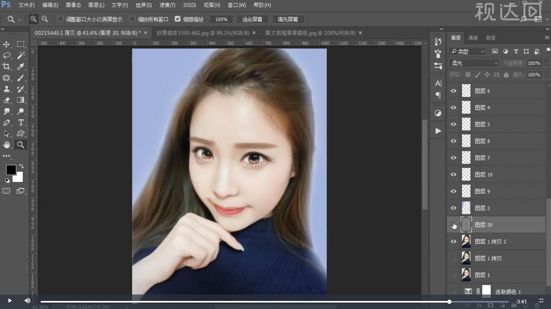Select the Dodge tool
The width and height of the screenshot is (551, 309).
(x=21, y=111)
